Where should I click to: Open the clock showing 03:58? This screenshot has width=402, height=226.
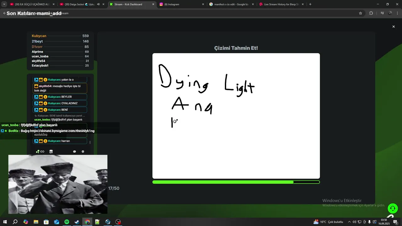[384, 222]
